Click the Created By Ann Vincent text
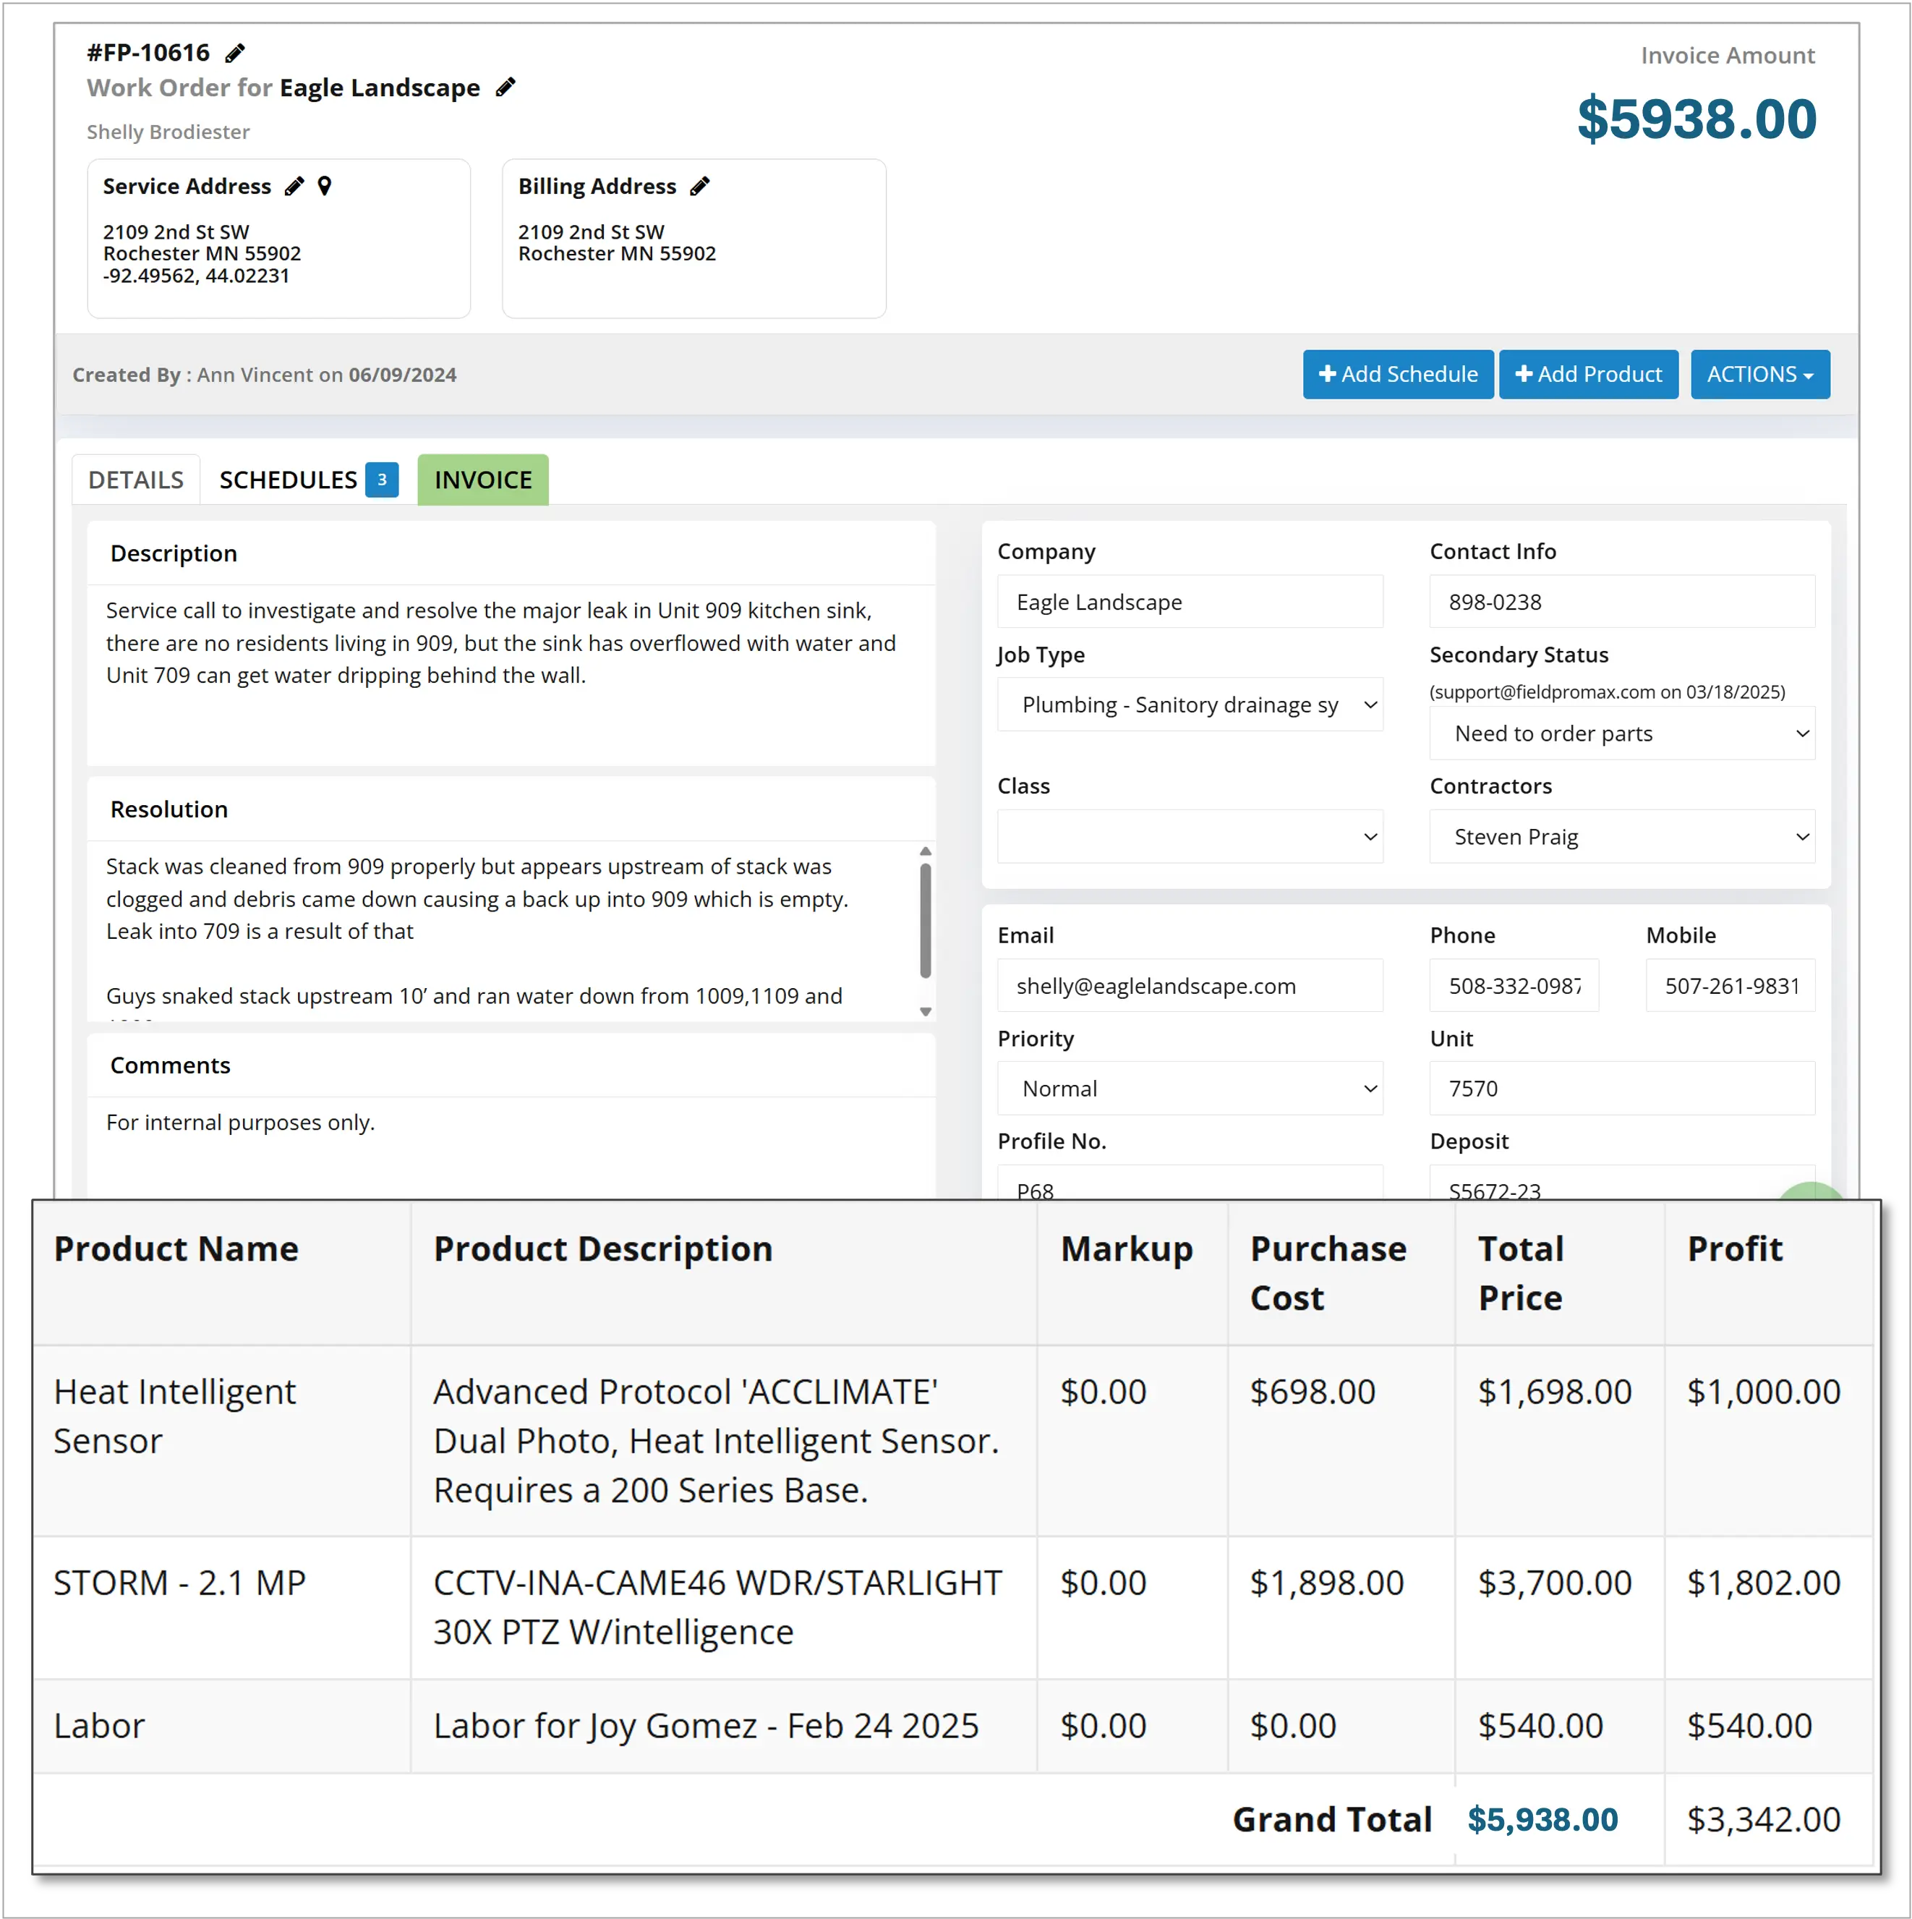This screenshot has height=1919, width=1912. click(264, 375)
